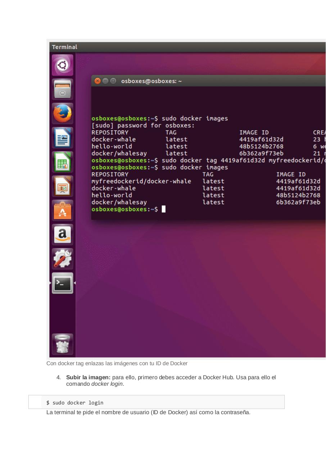Viewport: 326px width, 461px height.
Task: Open the Trash at the launcher bottom
Action: (62, 344)
